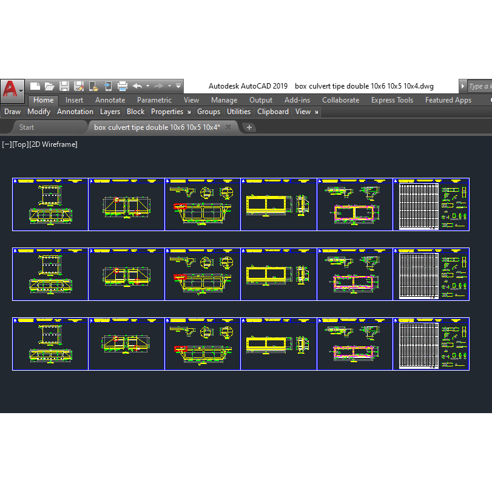Create a new drawing
Image resolution: width=492 pixels, height=492 pixels.
point(35,86)
